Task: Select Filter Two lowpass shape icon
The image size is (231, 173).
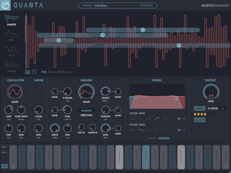Action: pos(141,130)
